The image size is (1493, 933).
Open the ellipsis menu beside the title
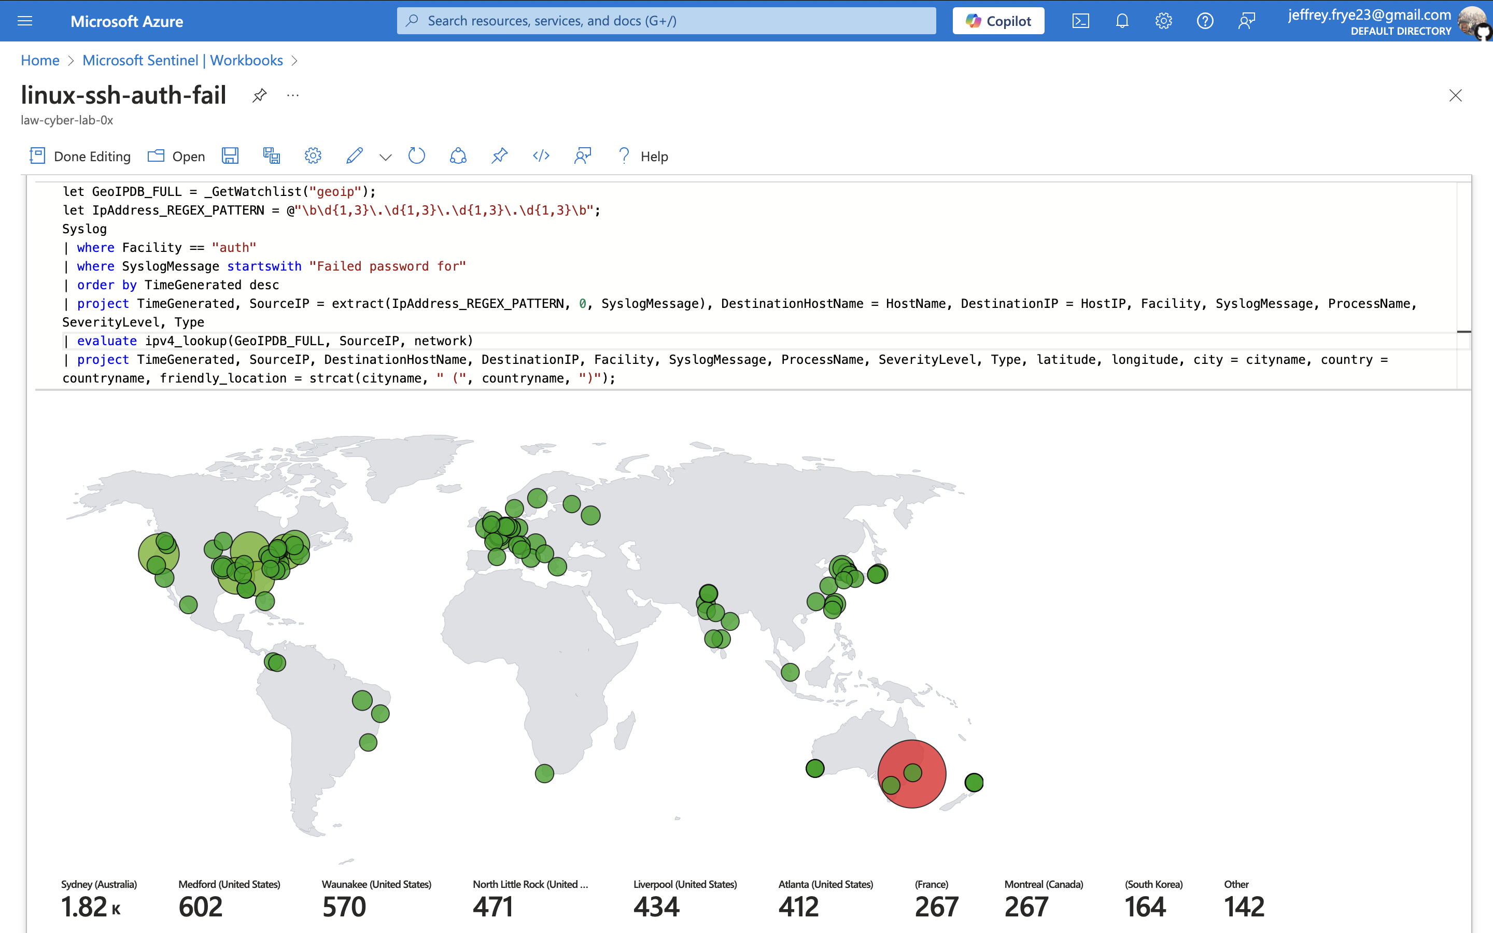pyautogui.click(x=292, y=96)
